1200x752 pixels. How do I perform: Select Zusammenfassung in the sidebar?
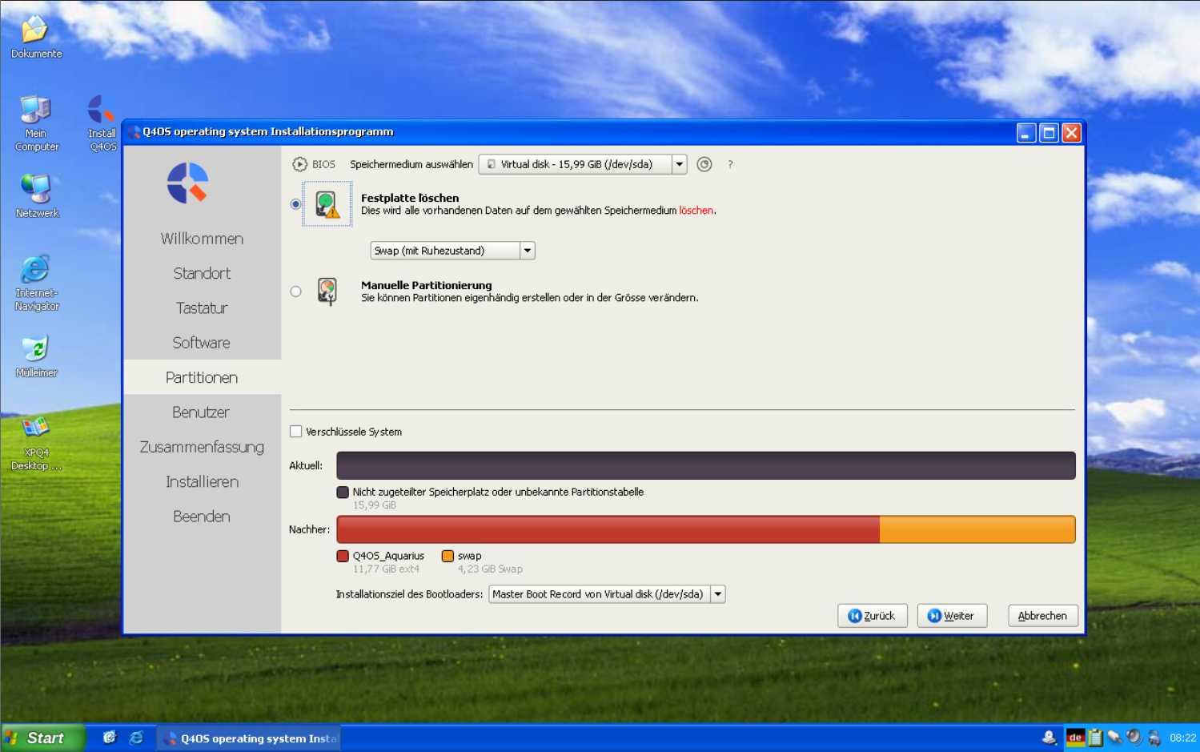coord(201,447)
